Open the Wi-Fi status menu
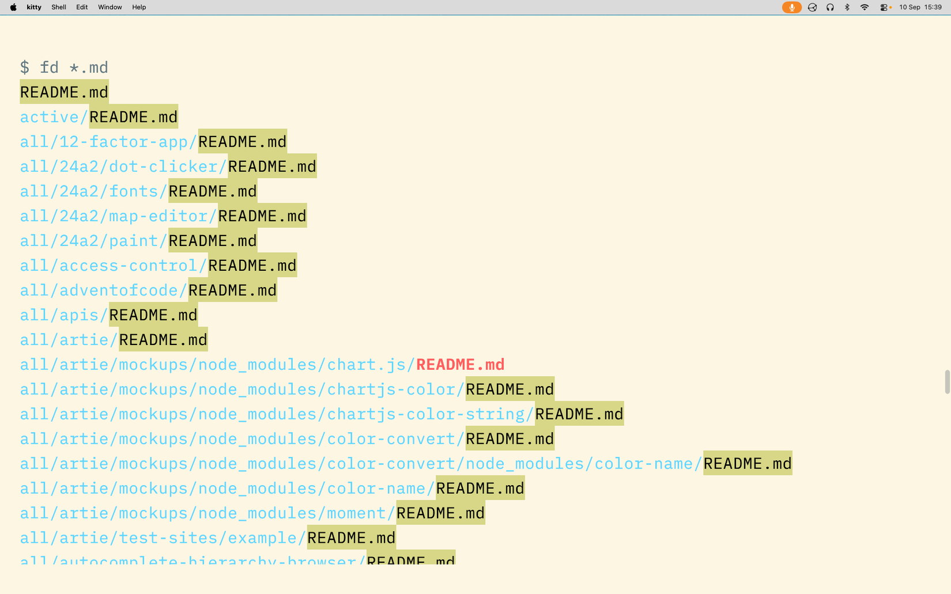This screenshot has width=951, height=594. pos(864,7)
